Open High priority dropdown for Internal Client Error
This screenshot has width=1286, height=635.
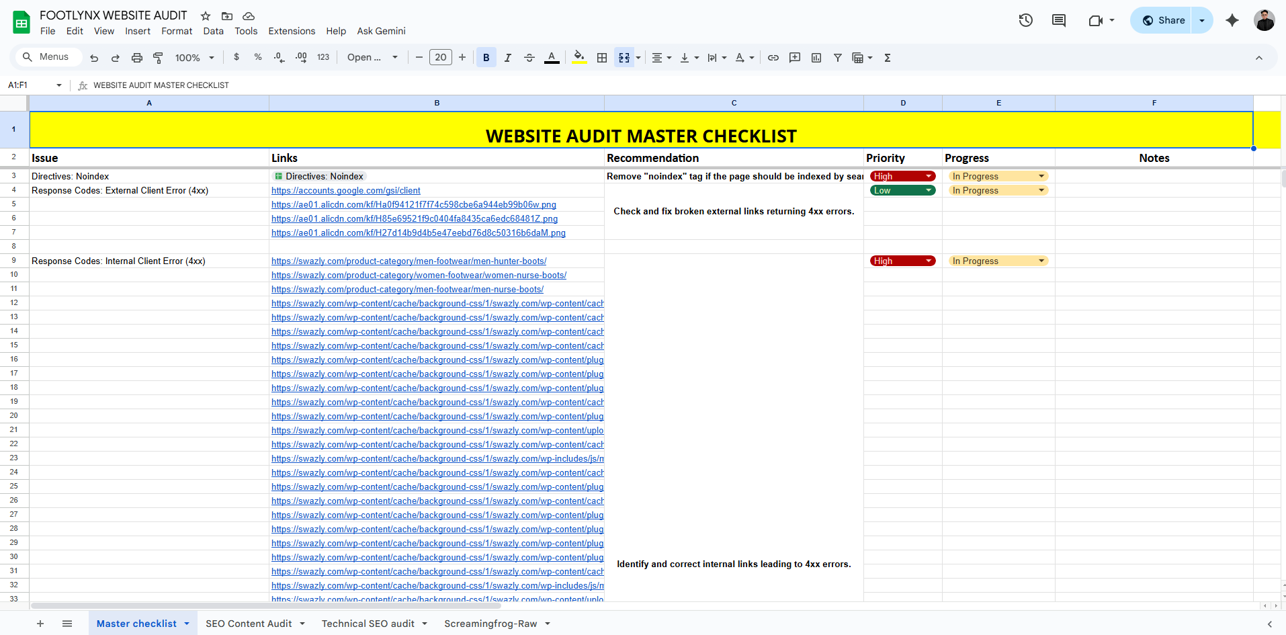pos(902,261)
